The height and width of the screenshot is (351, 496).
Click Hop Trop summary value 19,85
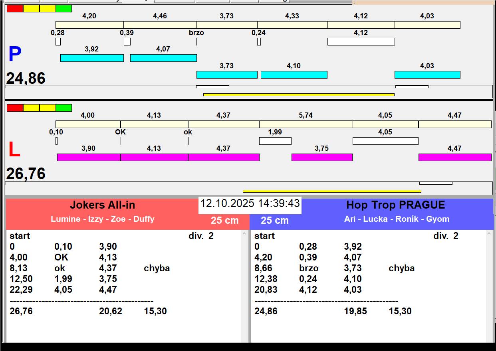click(x=355, y=311)
